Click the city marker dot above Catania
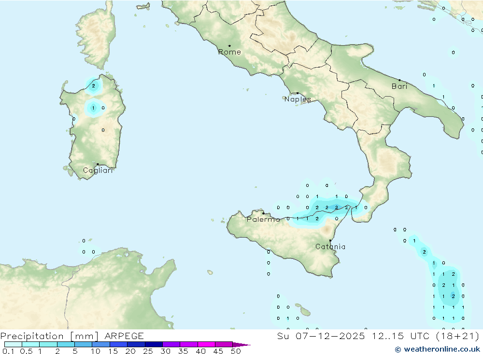This screenshot has width=483, height=354. [x=330, y=241]
